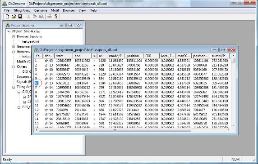Collapse the Others node
This screenshot has height=164, width=258.
point(14,67)
